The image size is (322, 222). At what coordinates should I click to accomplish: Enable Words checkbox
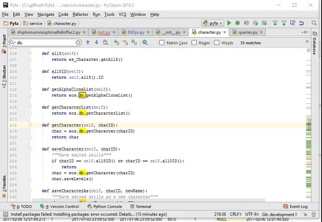(217, 43)
